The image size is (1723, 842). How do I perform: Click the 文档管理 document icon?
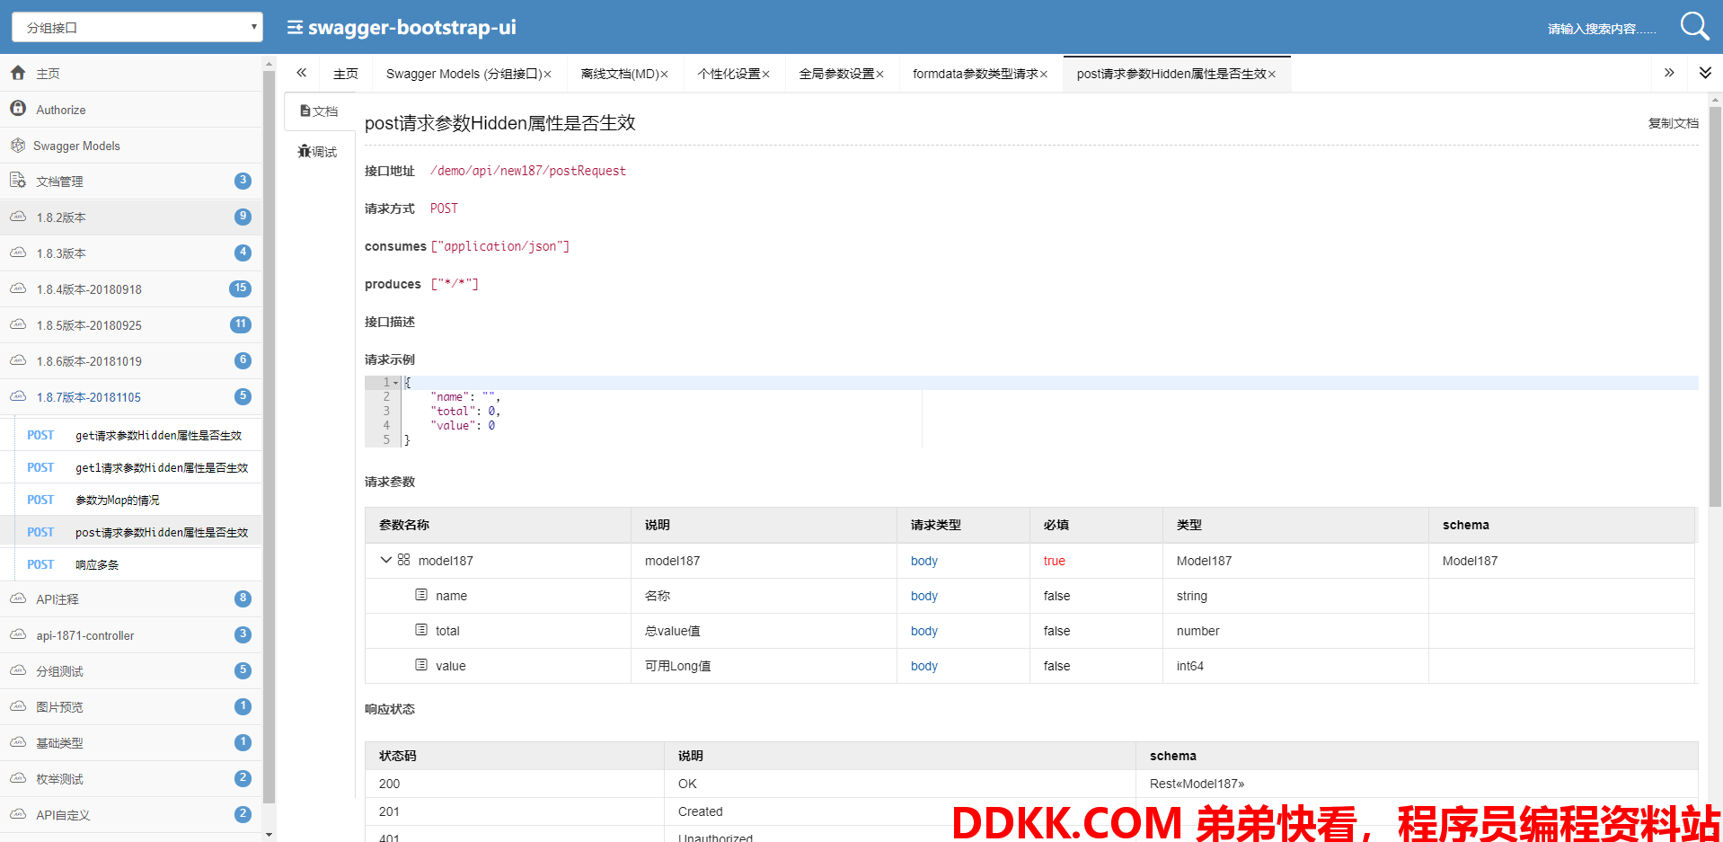[18, 181]
